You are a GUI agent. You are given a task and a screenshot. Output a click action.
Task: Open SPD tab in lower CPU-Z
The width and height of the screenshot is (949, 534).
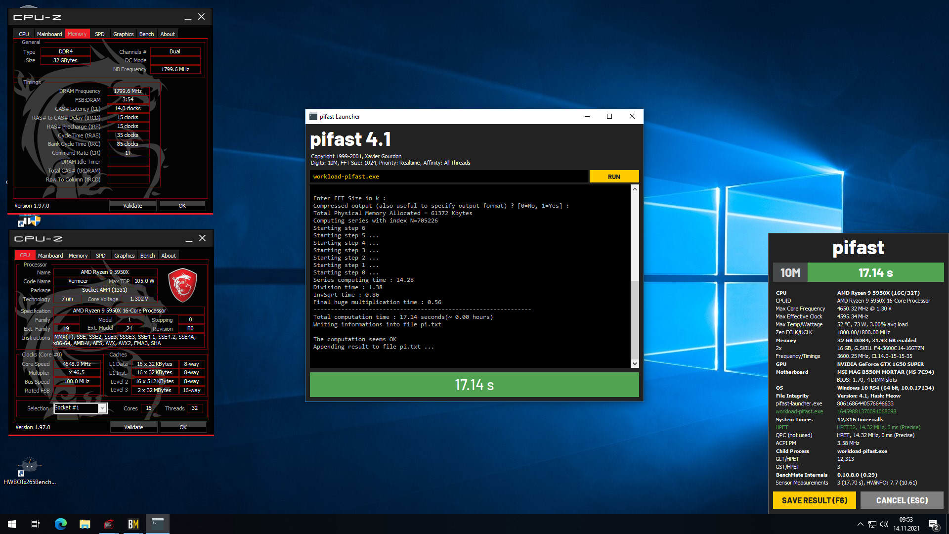coord(101,256)
